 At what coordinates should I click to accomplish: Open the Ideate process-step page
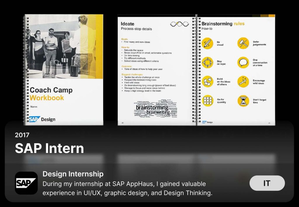[157, 70]
